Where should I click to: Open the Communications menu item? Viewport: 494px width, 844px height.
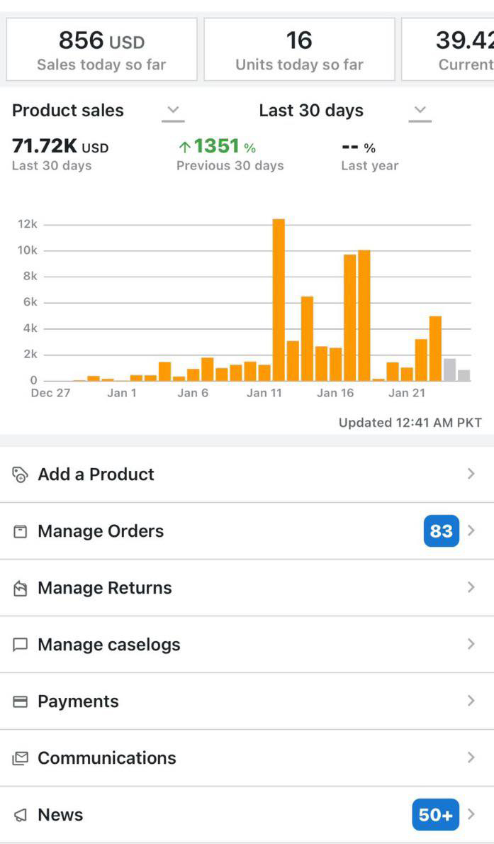(106, 758)
